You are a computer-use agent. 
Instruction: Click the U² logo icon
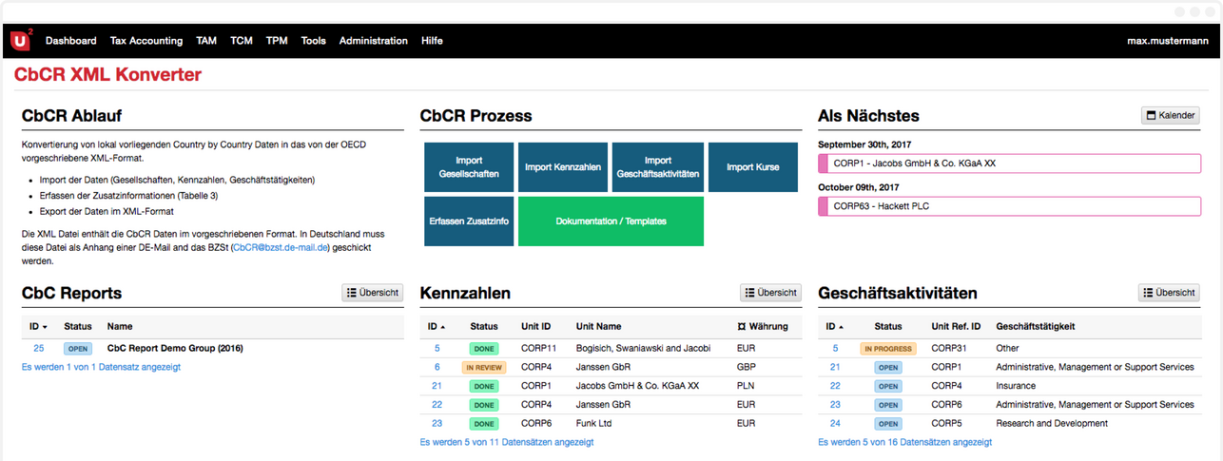[x=21, y=40]
